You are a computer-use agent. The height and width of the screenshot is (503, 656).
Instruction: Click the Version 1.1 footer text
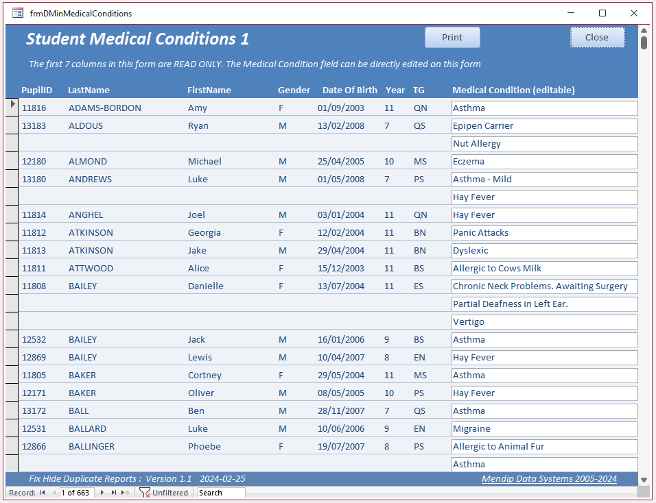coord(169,479)
